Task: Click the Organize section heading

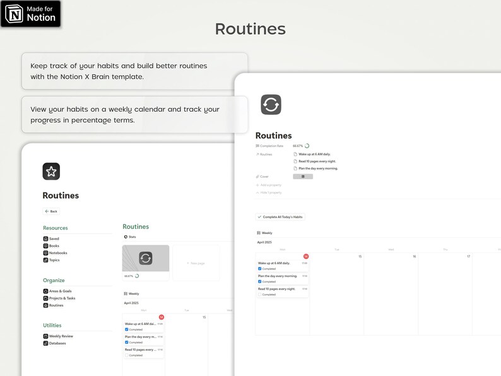Action: pyautogui.click(x=54, y=280)
